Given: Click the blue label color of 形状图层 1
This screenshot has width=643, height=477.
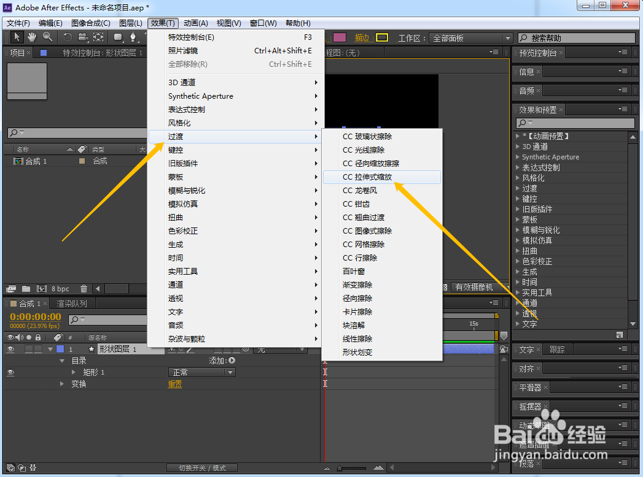Looking at the screenshot, I should (60, 349).
